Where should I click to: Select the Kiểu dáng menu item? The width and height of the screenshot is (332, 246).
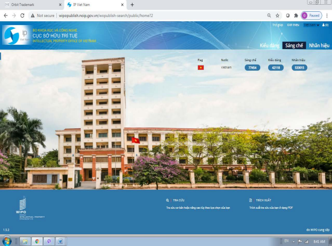point(270,45)
